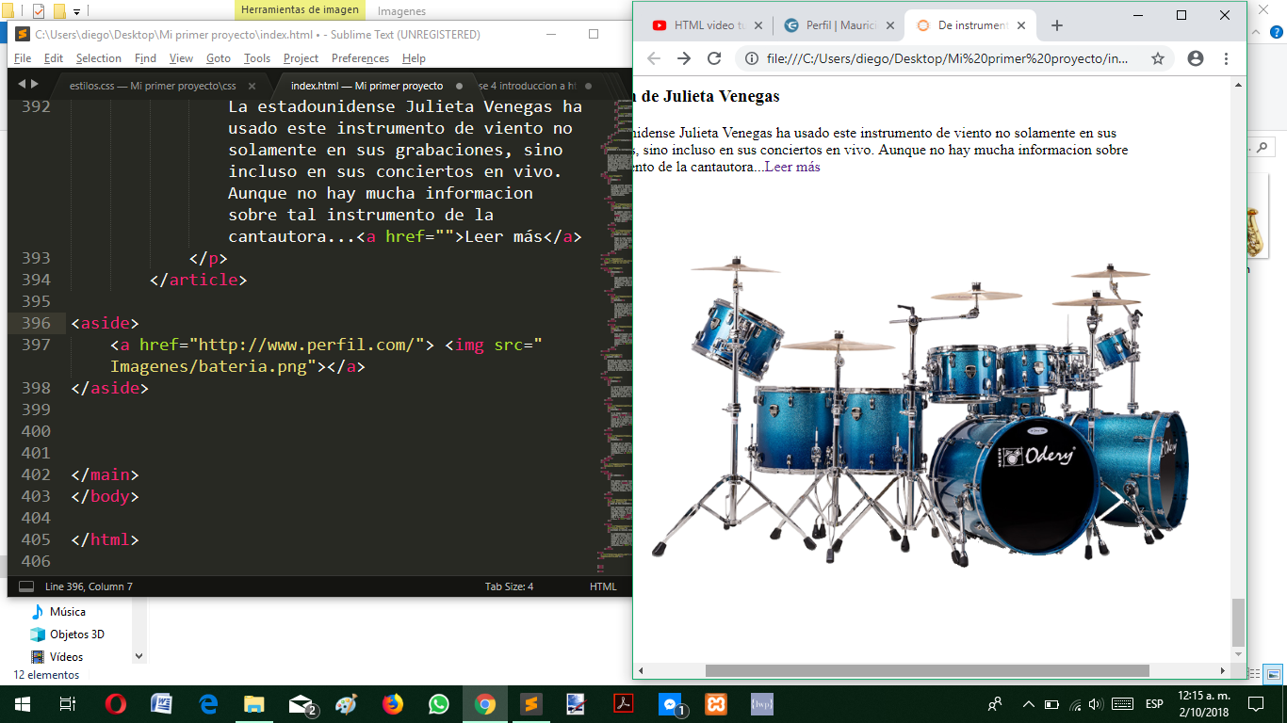1287x723 pixels.
Task: Click the perfil.com URL in the code
Action: tap(308, 345)
